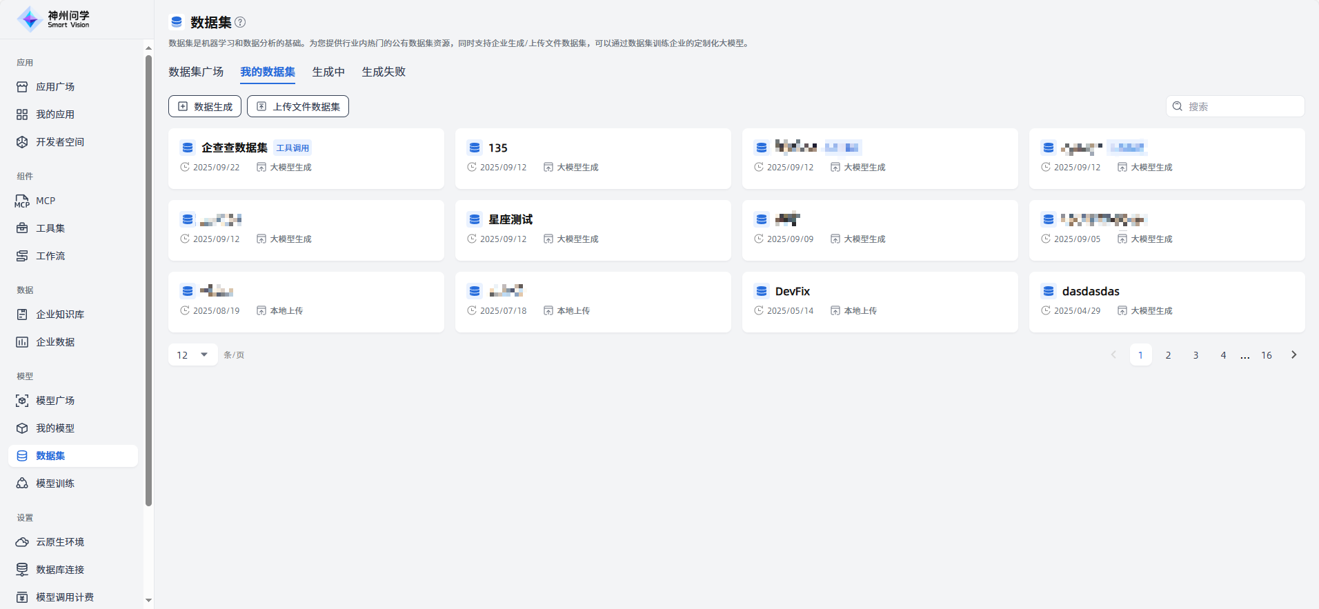This screenshot has width=1319, height=609.
Task: Go to 工具集 in sidebar
Action: coord(50,228)
